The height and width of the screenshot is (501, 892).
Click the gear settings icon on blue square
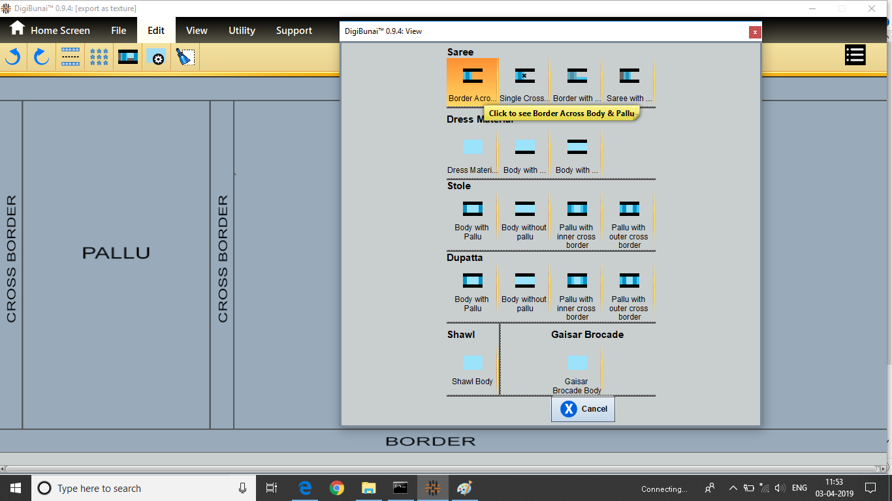click(157, 57)
